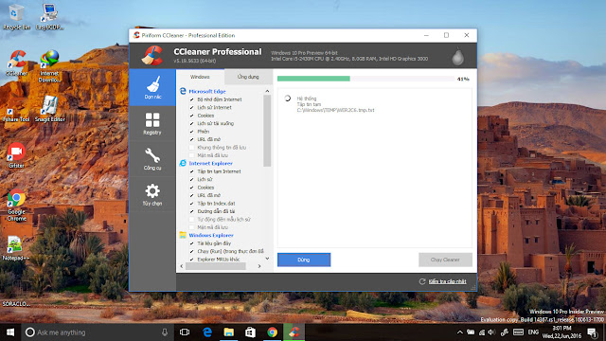Click the URL đã mở entry under Edge
Screen dimensions: 606x341
click(x=208, y=139)
